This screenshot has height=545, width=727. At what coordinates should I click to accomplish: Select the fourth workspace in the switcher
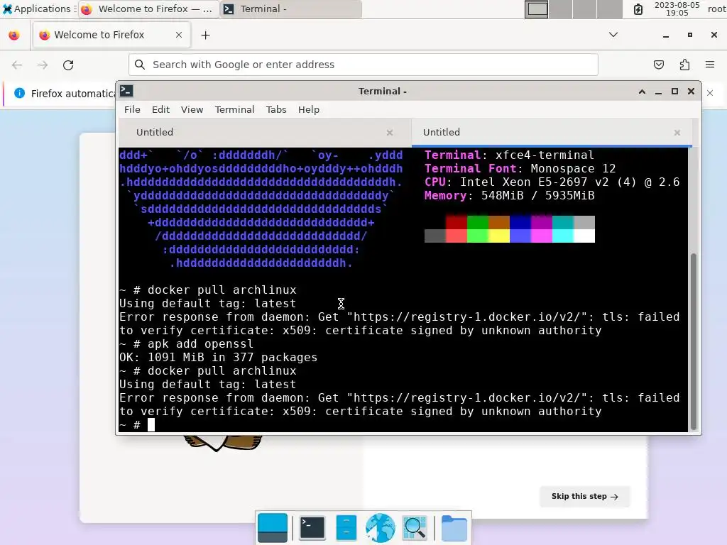(608, 9)
